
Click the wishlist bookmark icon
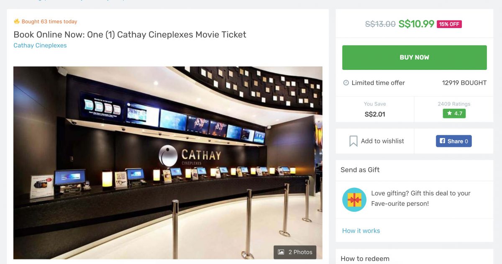tap(353, 141)
